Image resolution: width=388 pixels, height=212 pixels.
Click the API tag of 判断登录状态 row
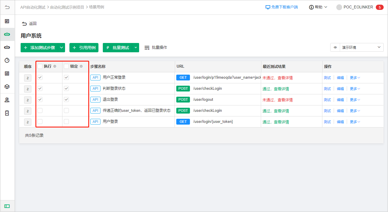click(x=95, y=89)
